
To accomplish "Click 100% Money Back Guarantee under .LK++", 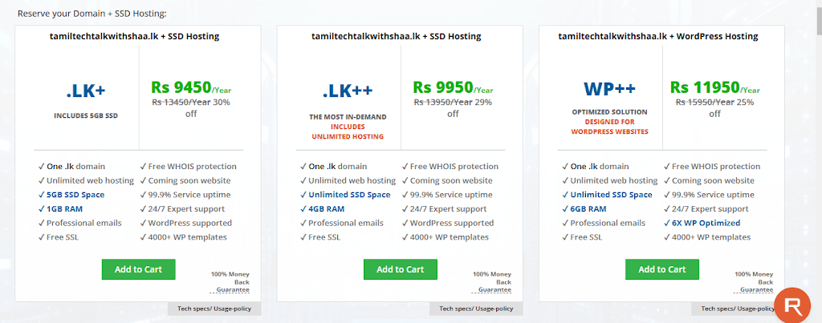I will pos(492,281).
